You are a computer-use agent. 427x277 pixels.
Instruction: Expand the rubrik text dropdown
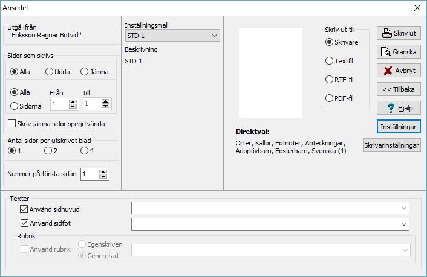tap(405, 250)
